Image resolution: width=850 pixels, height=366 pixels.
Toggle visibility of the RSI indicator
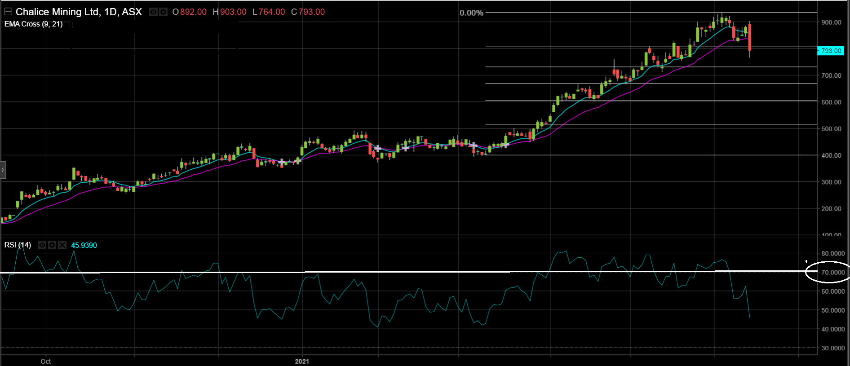coord(42,245)
